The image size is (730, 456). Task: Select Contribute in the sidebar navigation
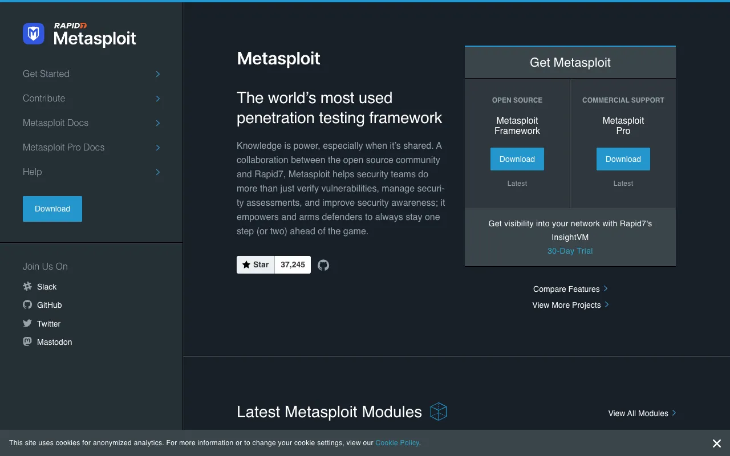tap(44, 98)
